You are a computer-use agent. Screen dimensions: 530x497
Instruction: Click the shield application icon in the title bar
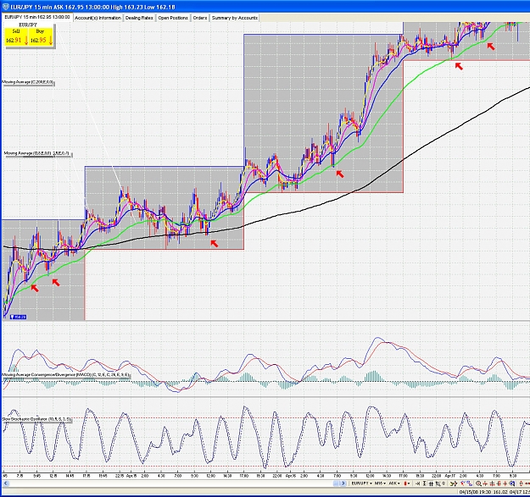(x=5, y=7)
